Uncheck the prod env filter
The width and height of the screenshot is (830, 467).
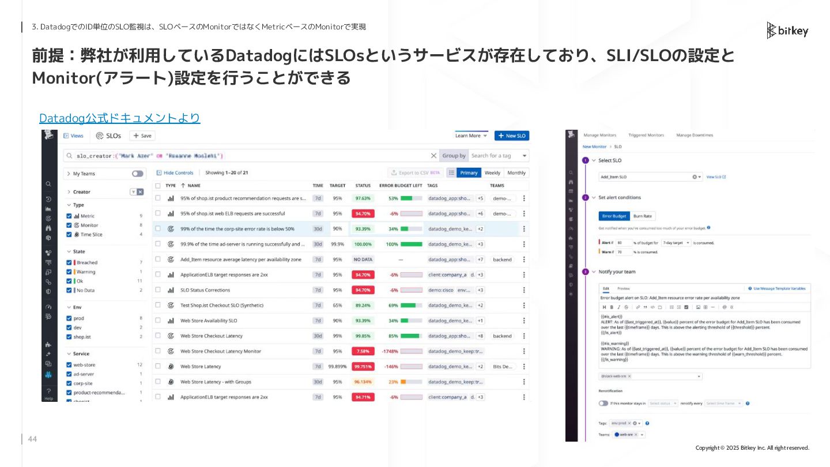(69, 318)
